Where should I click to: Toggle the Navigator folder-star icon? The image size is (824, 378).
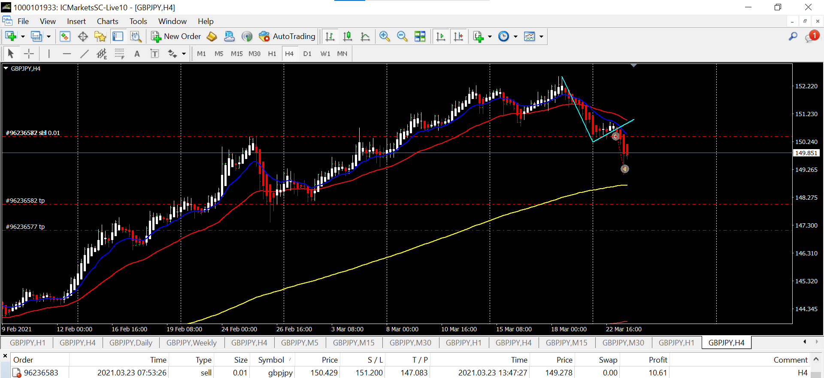click(x=100, y=36)
